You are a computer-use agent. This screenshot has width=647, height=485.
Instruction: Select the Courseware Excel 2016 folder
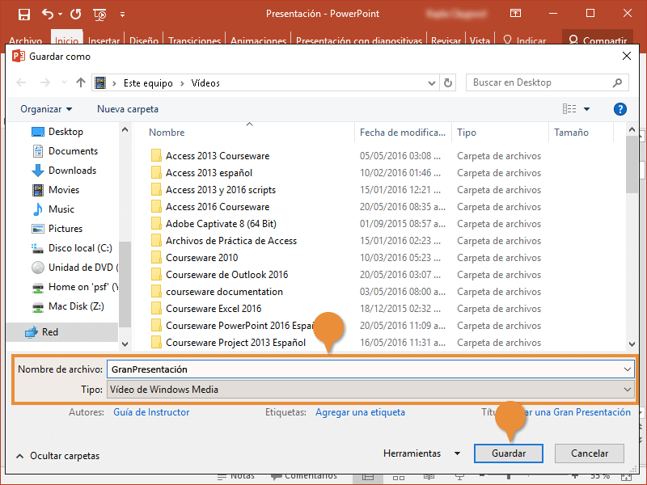pos(214,309)
